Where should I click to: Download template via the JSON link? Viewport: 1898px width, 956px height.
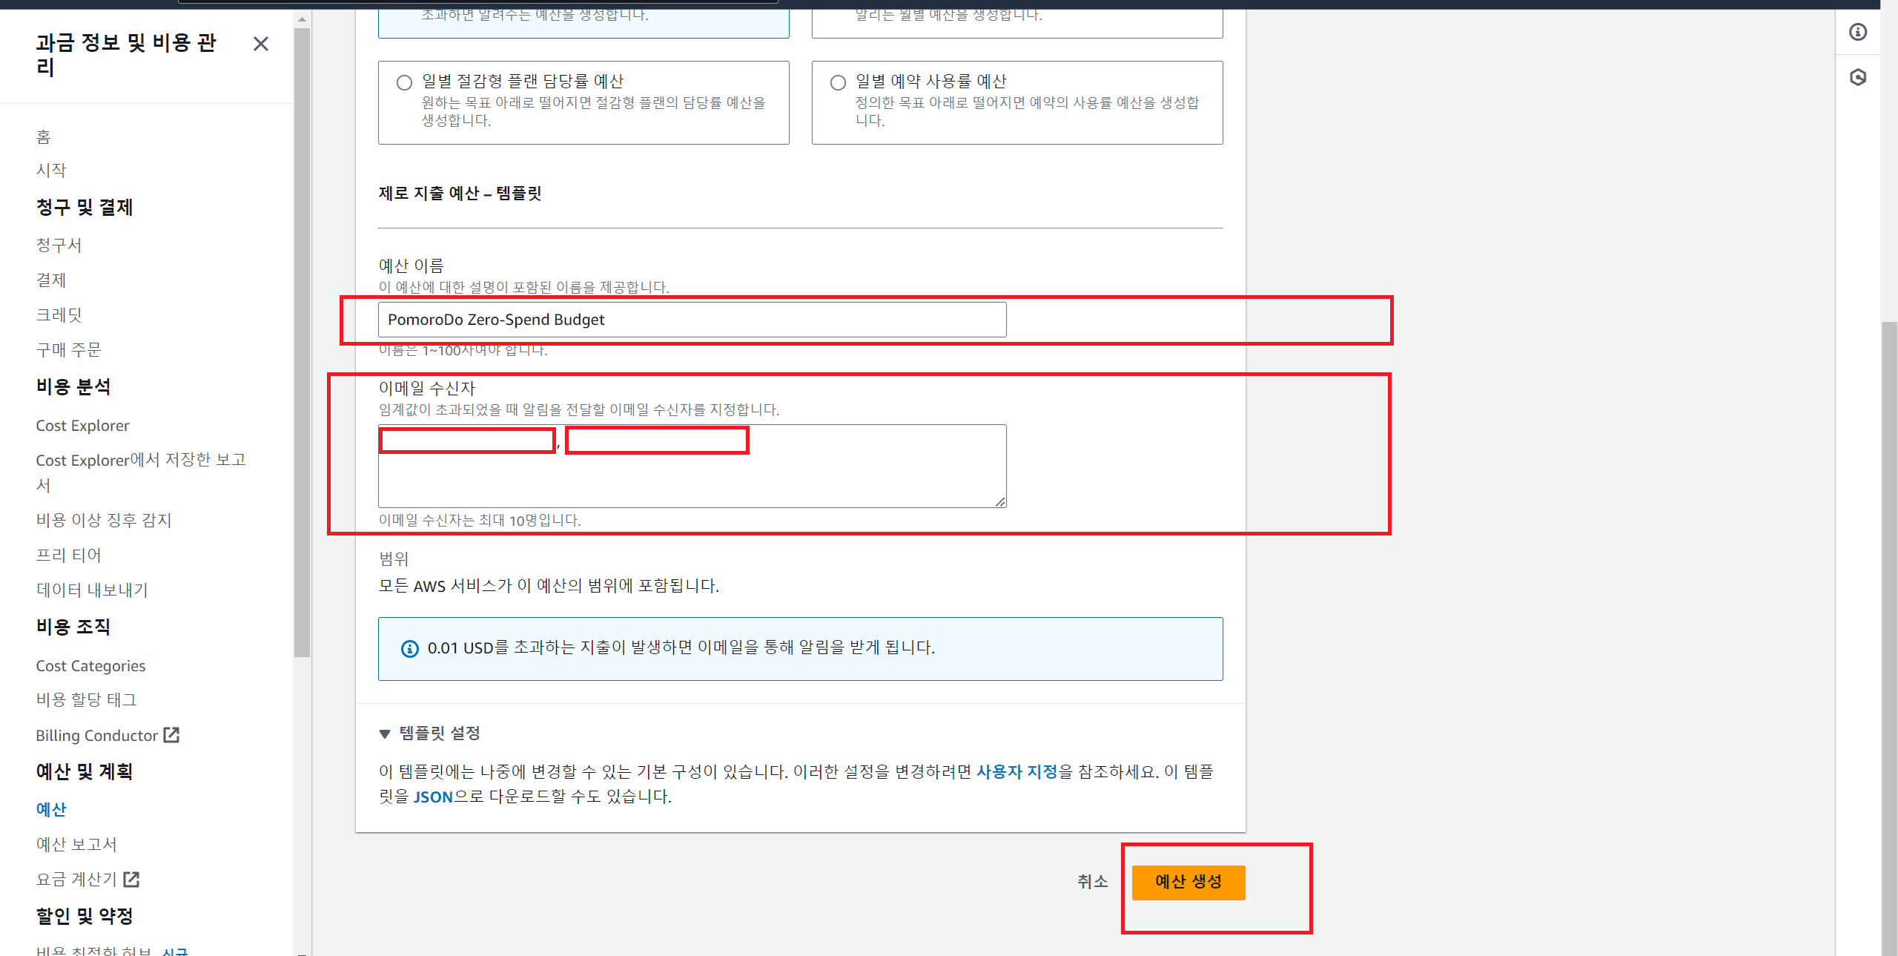433,797
